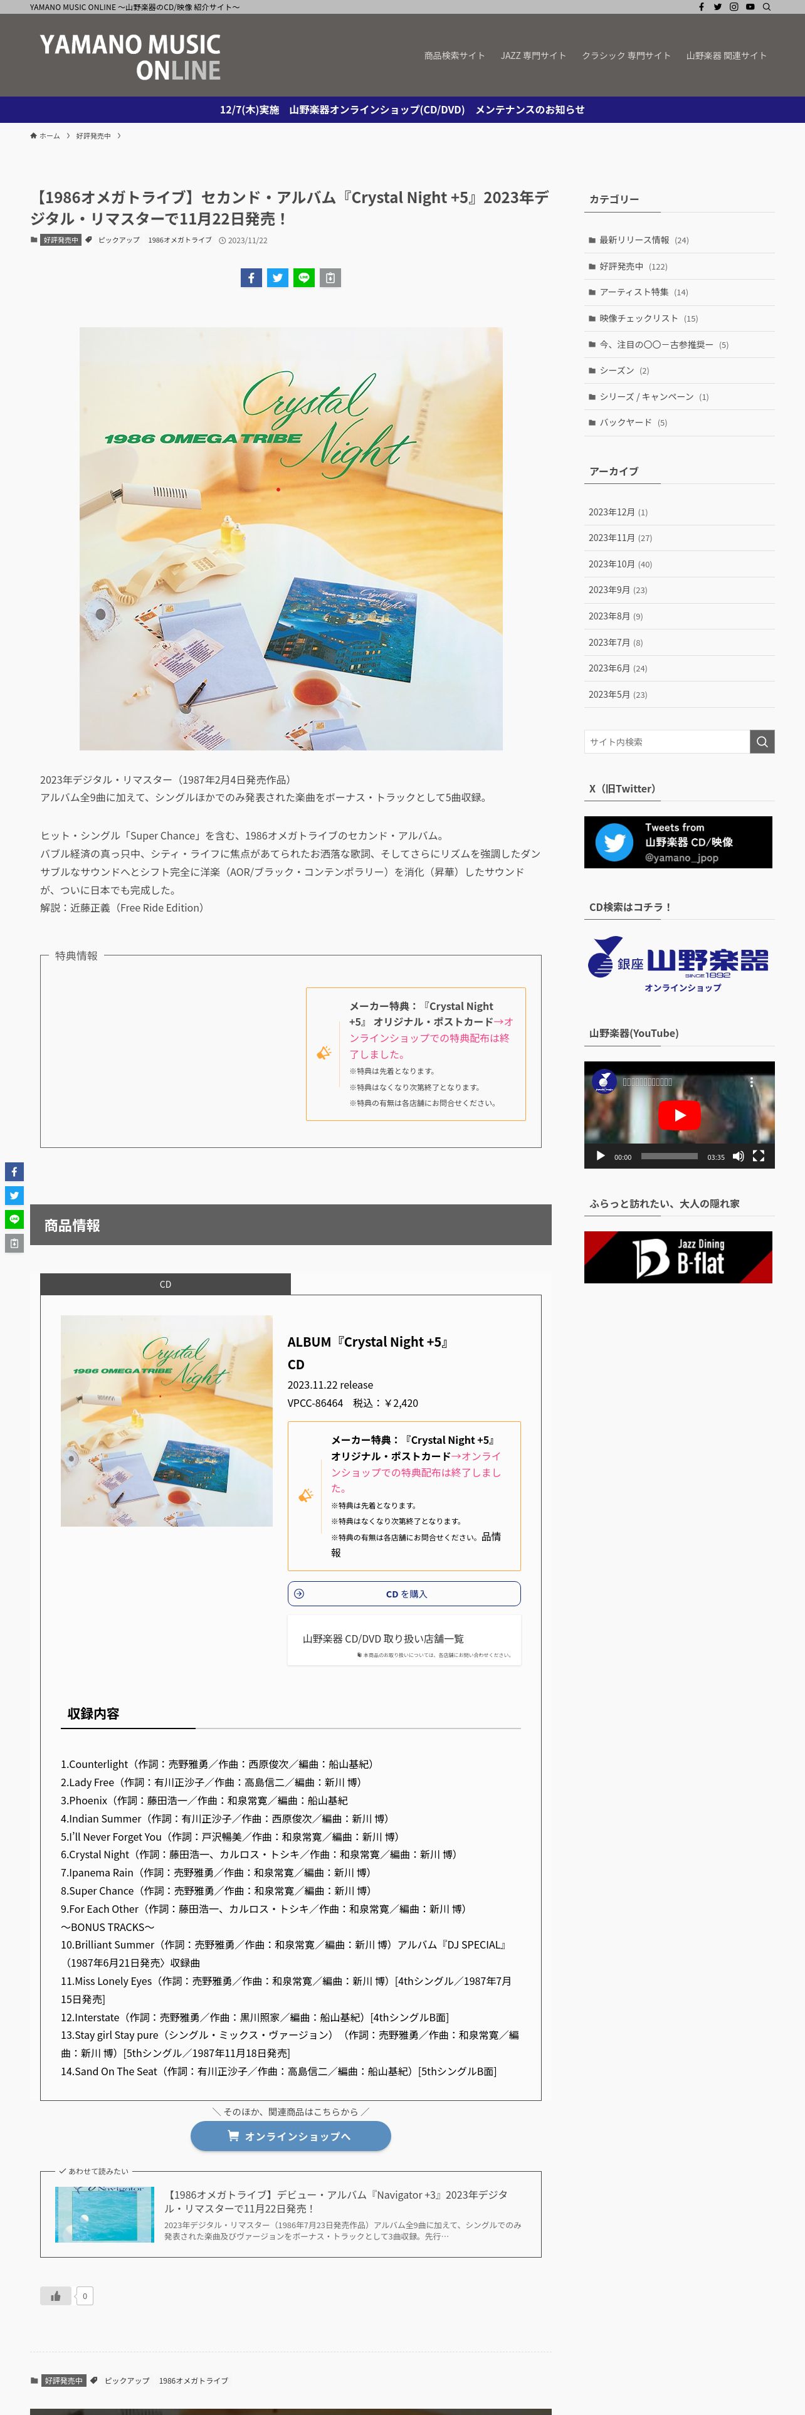Viewport: 805px width, 2415px height.
Task: Open the 最新リリース情報 category
Action: click(680, 240)
